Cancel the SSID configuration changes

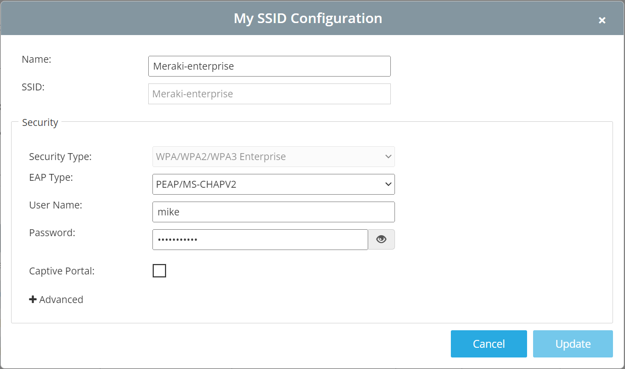(489, 344)
